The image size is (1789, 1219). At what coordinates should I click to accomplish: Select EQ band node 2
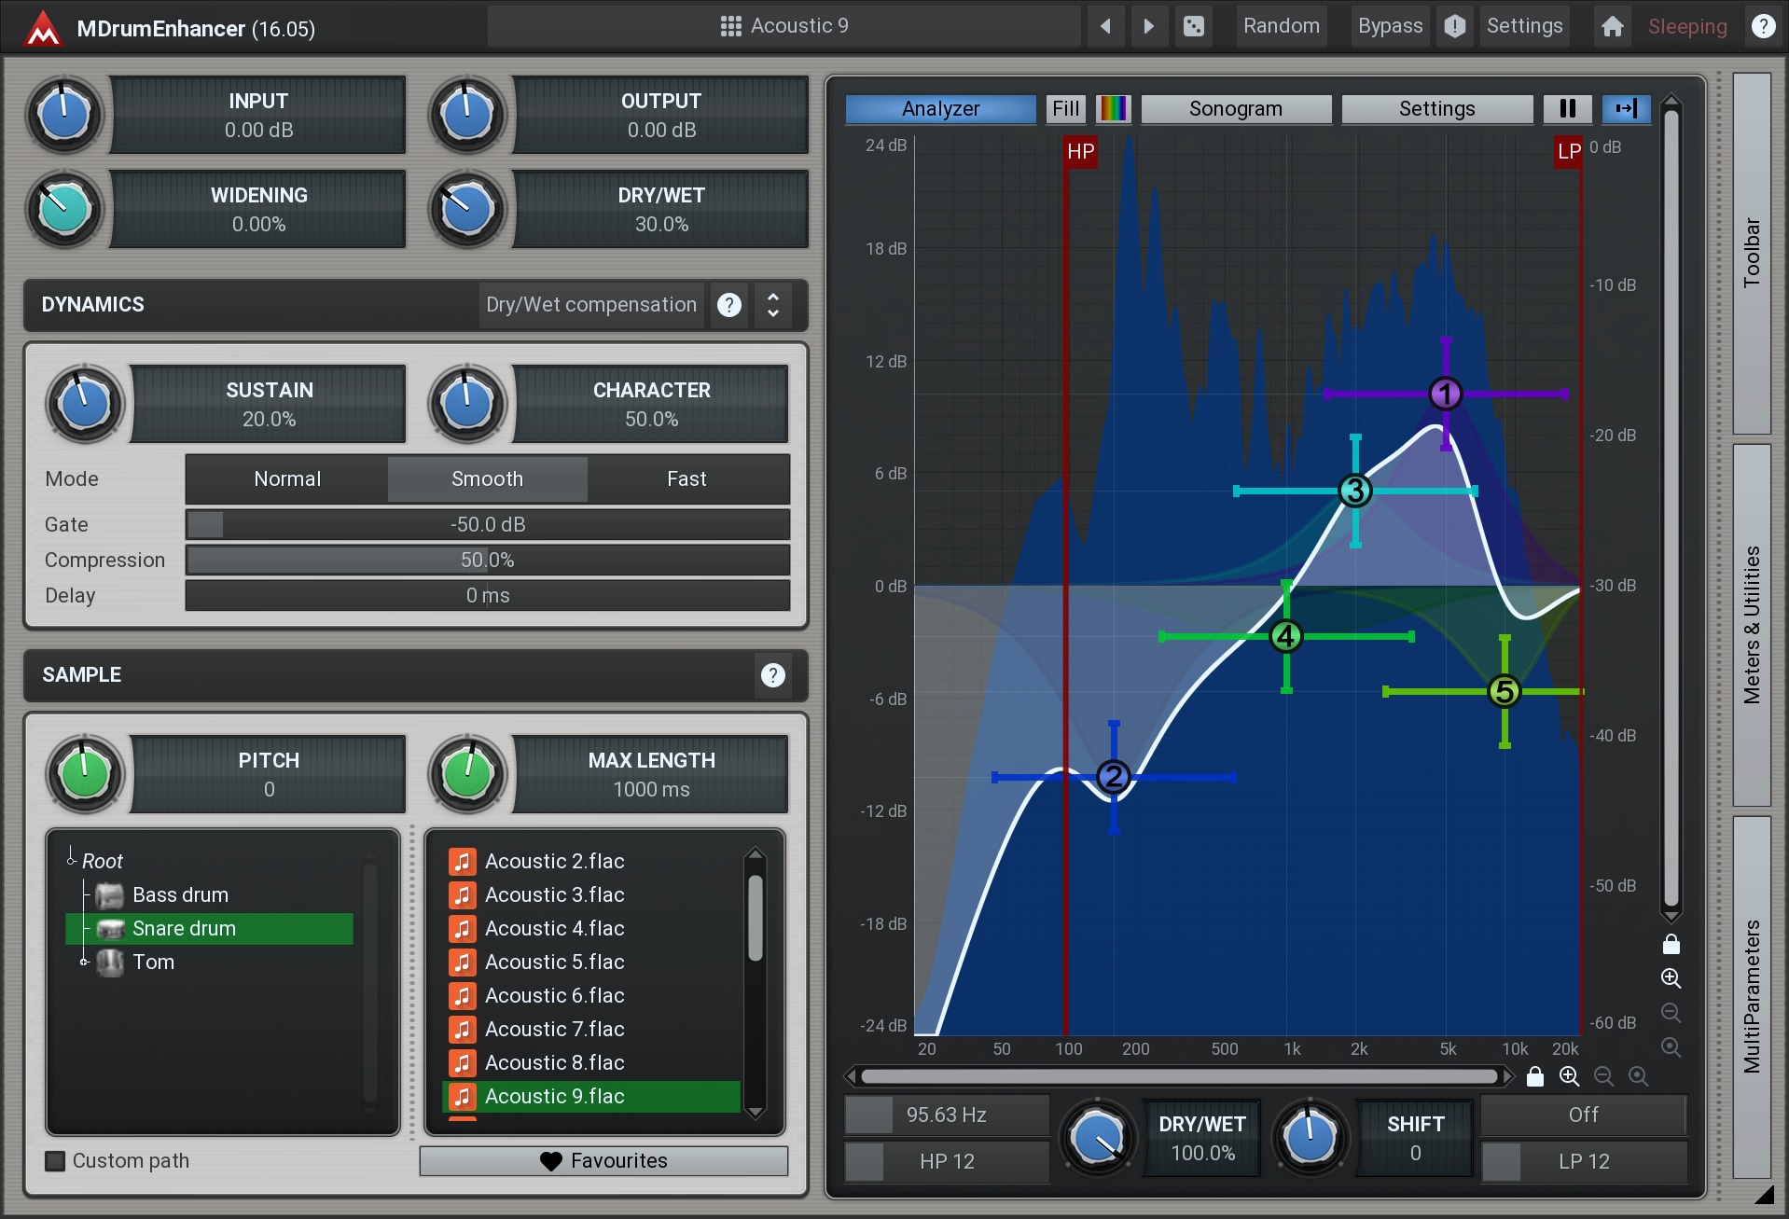coord(1113,777)
